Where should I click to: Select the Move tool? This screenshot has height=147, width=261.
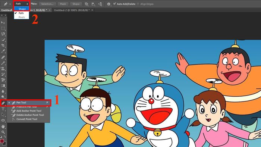click(x=3, y=23)
